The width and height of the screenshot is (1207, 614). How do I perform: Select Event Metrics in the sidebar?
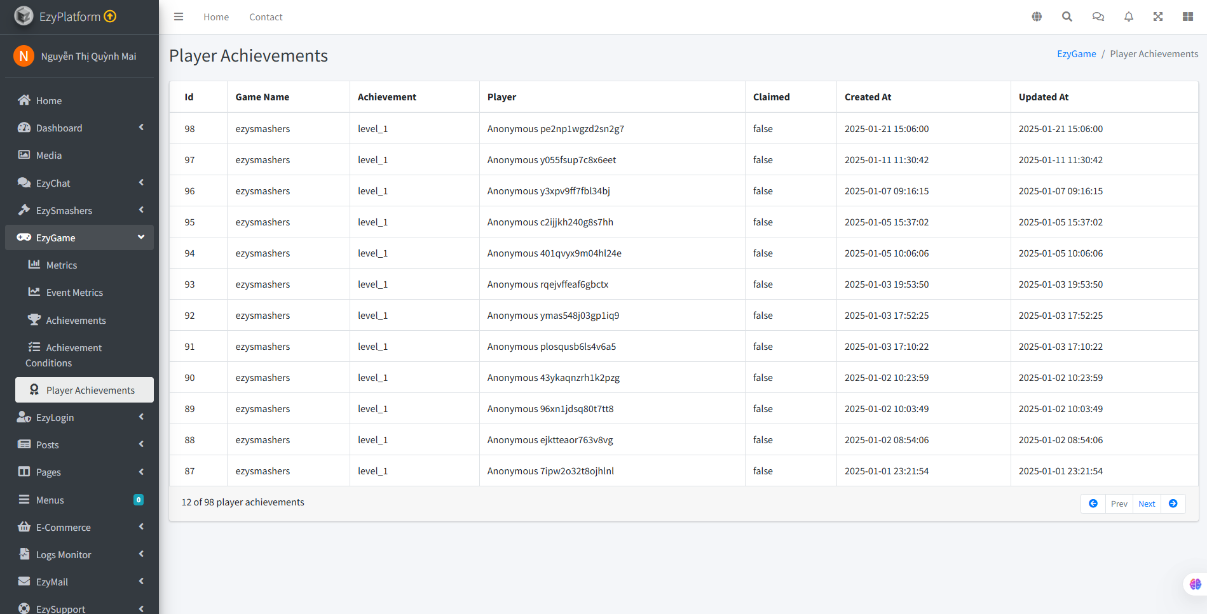pyautogui.click(x=74, y=293)
